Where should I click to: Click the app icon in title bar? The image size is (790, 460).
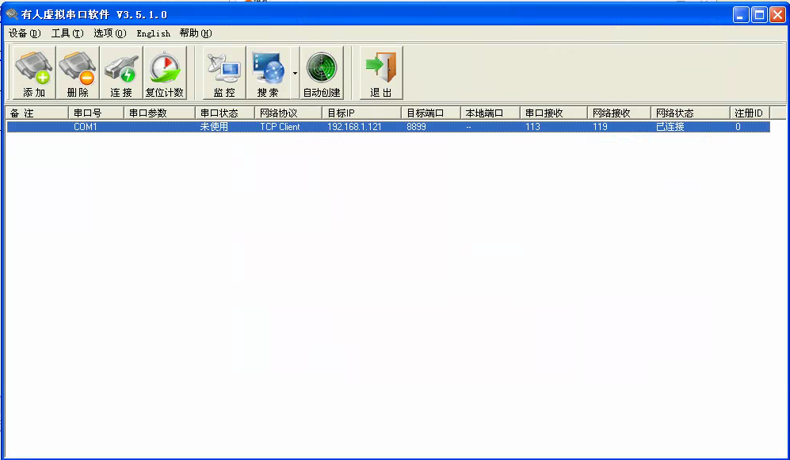point(12,14)
